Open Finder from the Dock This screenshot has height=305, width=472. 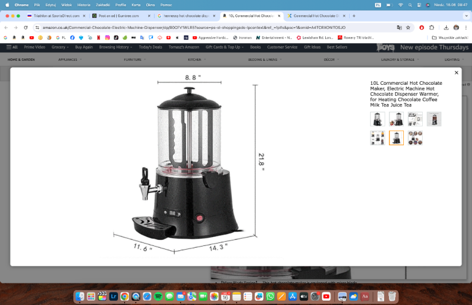(80, 296)
